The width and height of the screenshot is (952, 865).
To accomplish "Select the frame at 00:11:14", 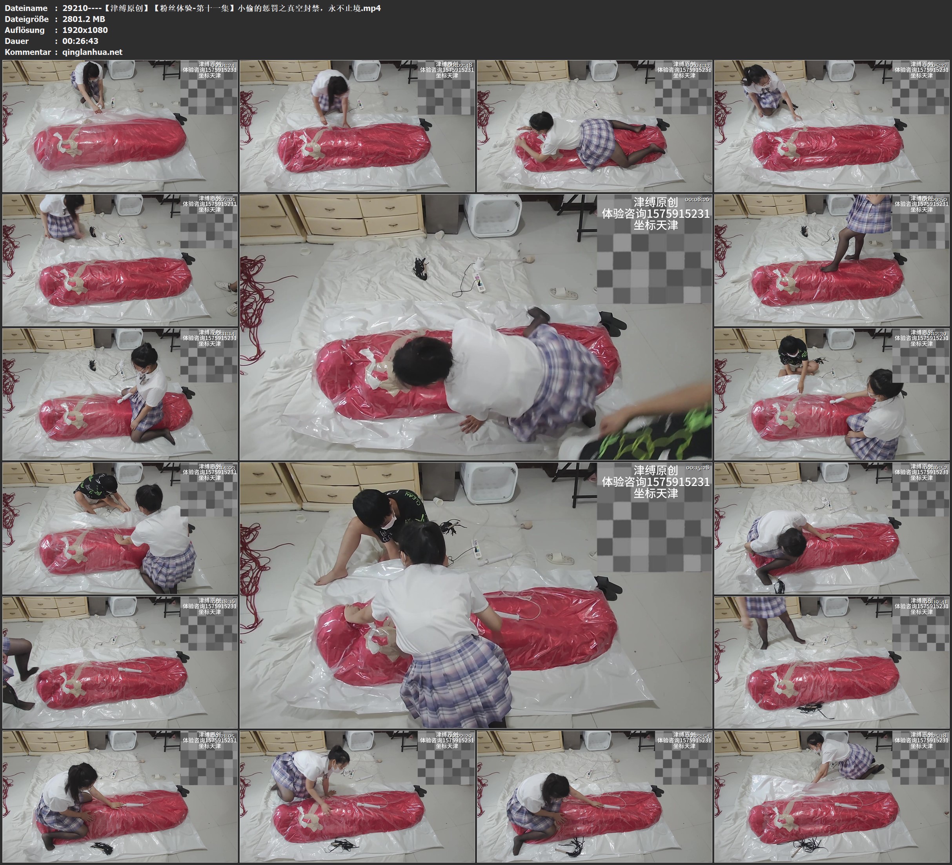I will click(x=120, y=394).
